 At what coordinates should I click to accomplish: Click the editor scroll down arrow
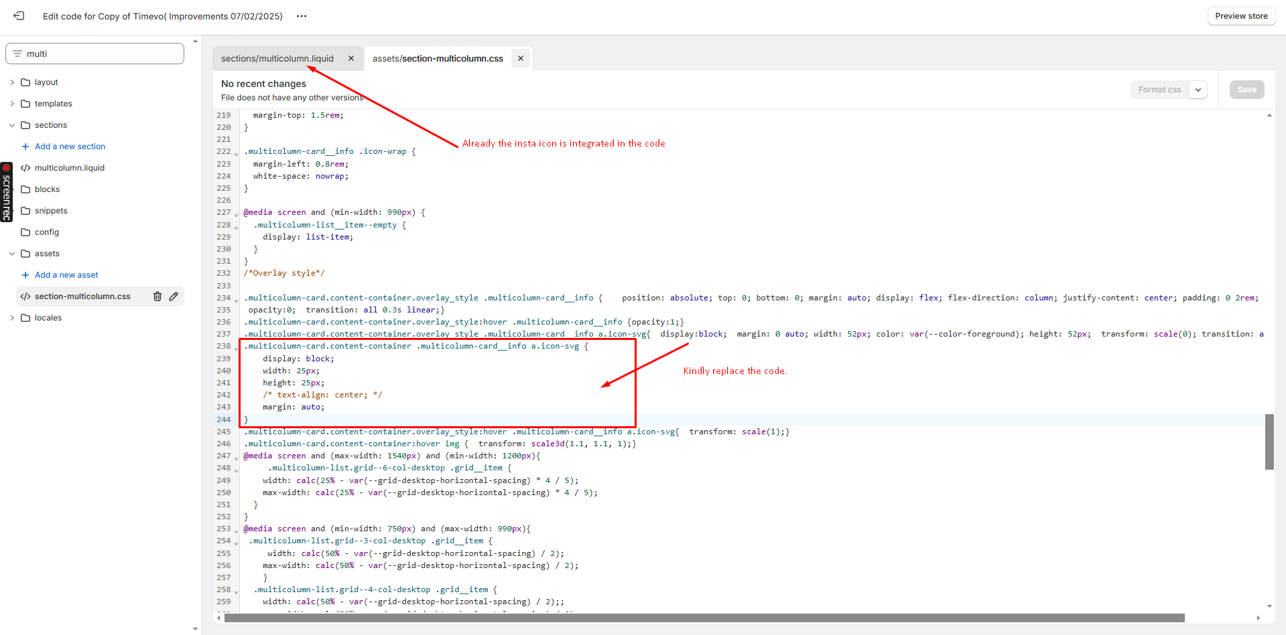pyautogui.click(x=1269, y=606)
